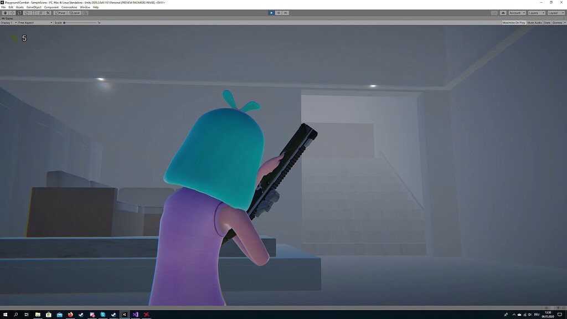This screenshot has height=319, width=567.
Task: Open Visual Studio from the taskbar
Action: 136,316
